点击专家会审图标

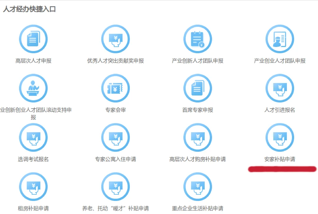[x=116, y=88]
